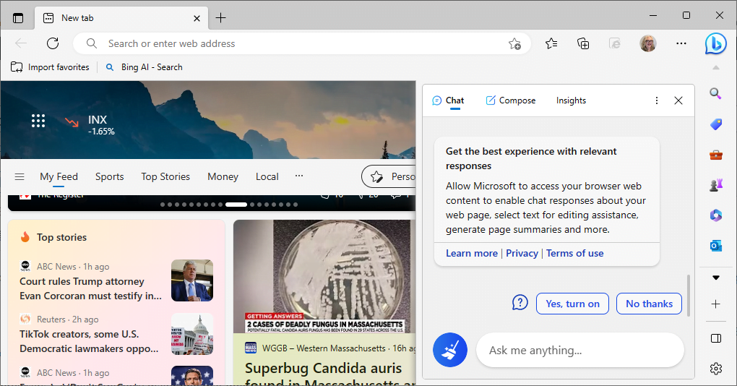Click the Capitol protest story thumbnail
This screenshot has height=386, width=737.
pyautogui.click(x=191, y=334)
